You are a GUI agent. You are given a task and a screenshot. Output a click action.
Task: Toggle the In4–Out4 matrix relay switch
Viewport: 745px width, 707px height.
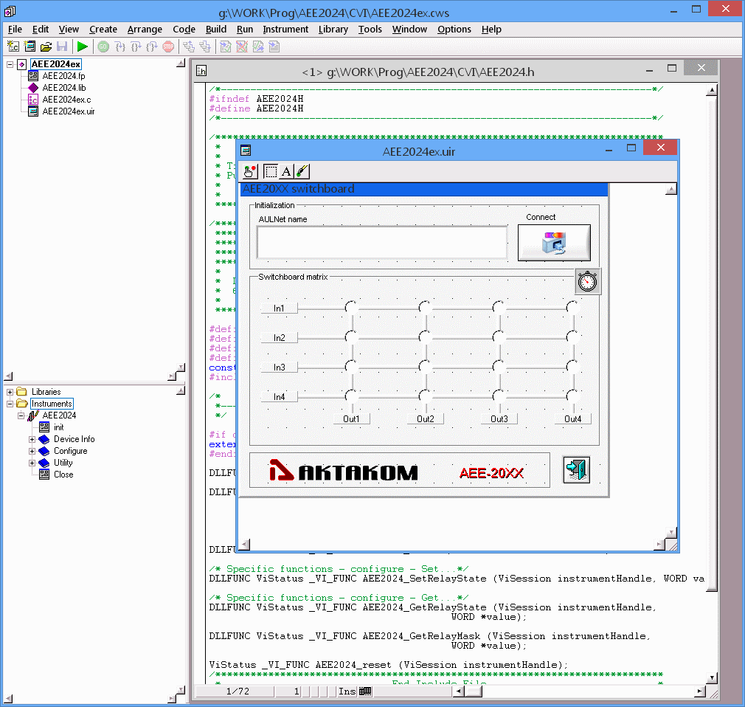click(573, 396)
